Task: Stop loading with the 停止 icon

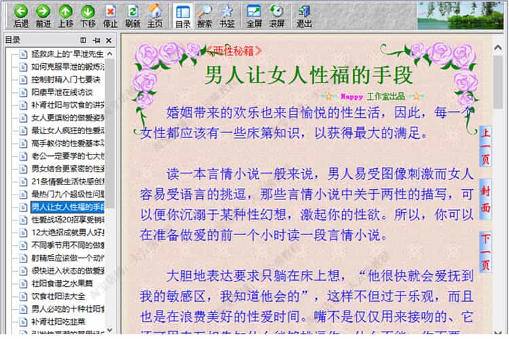Action: click(111, 12)
